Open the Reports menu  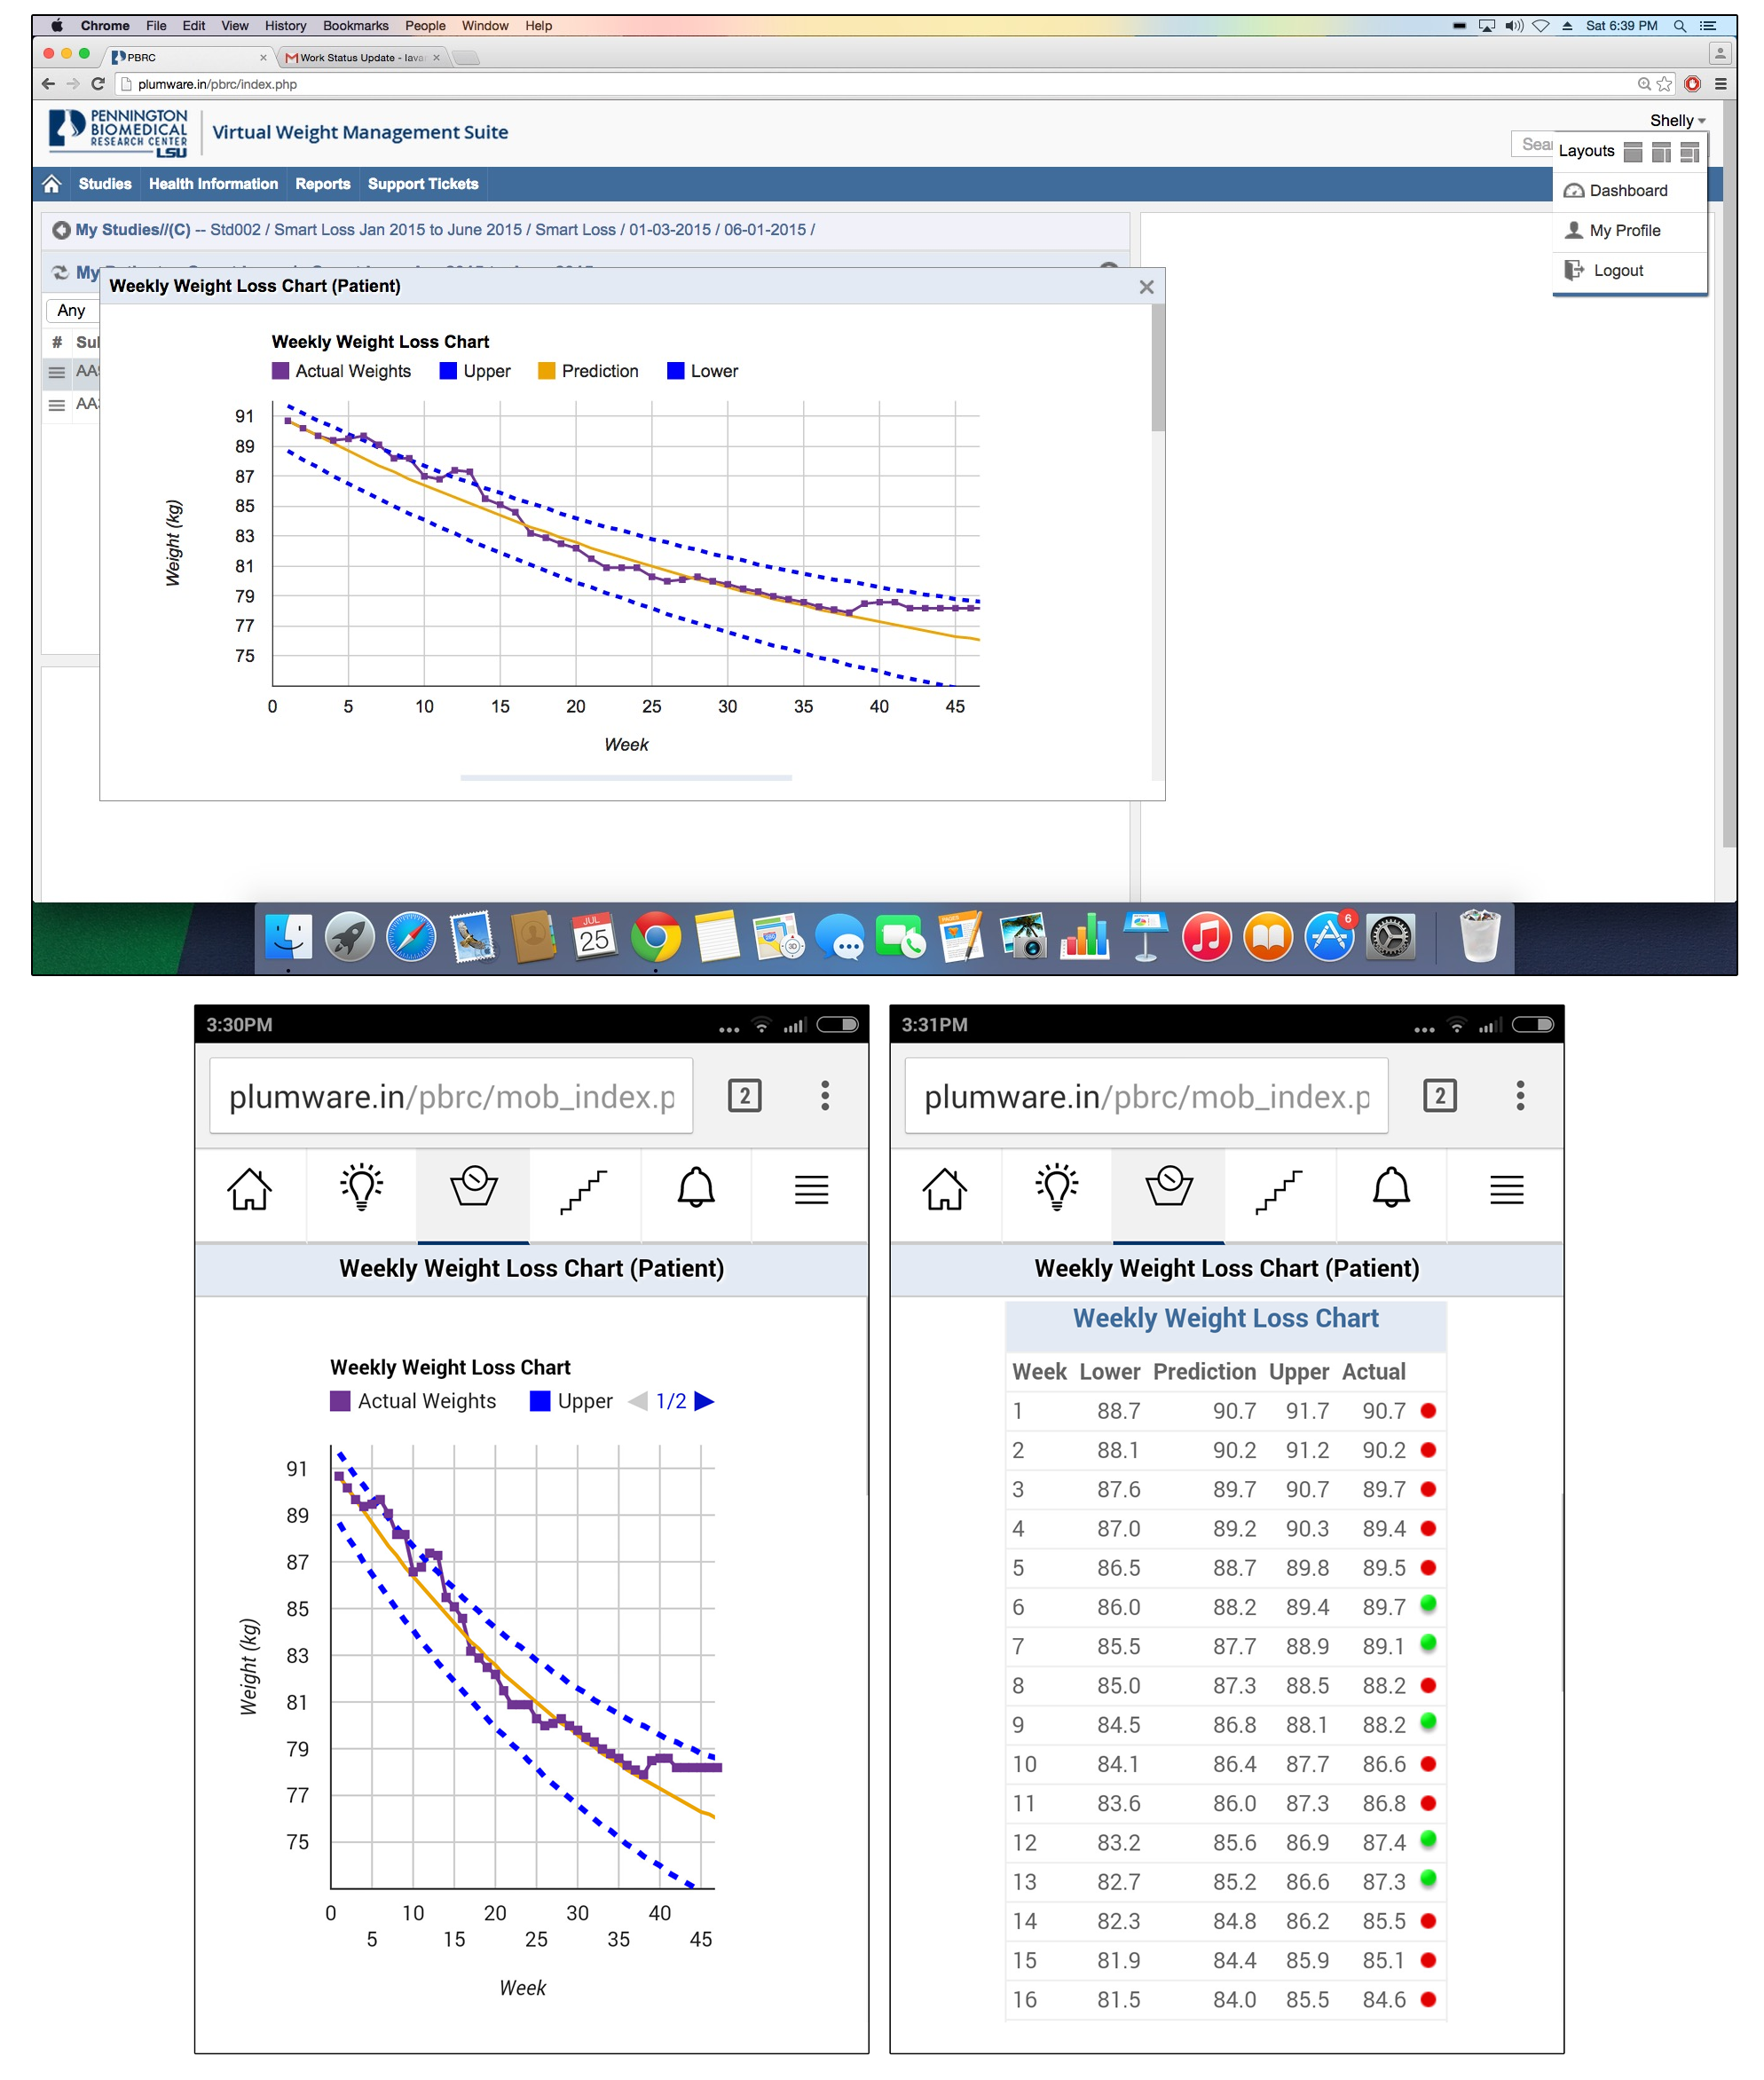coord(322,184)
